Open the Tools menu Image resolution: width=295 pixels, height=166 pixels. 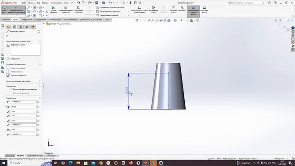click(56, 3)
